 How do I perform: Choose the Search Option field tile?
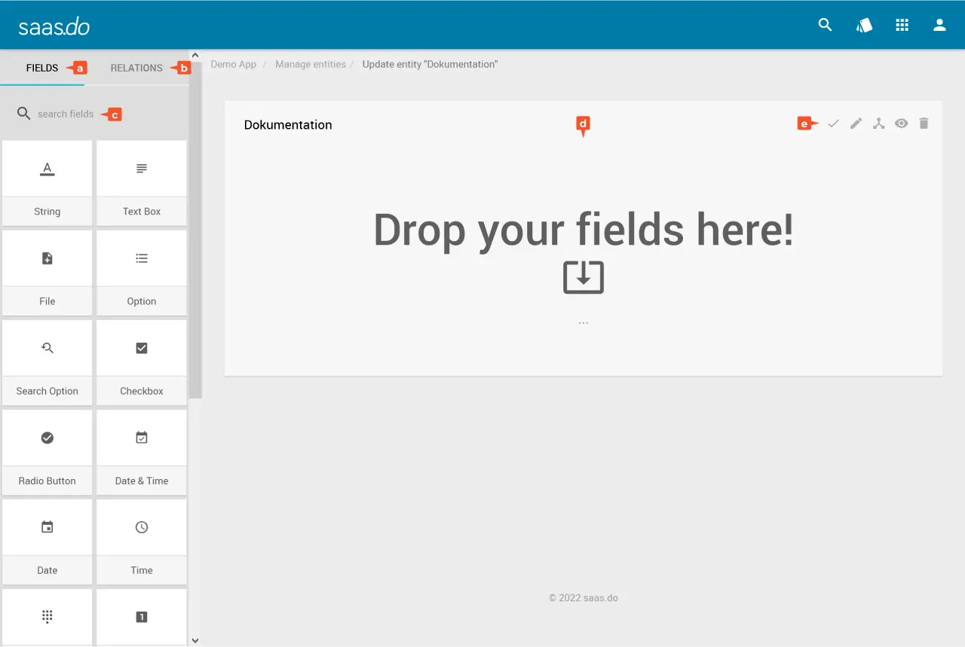pyautogui.click(x=47, y=362)
